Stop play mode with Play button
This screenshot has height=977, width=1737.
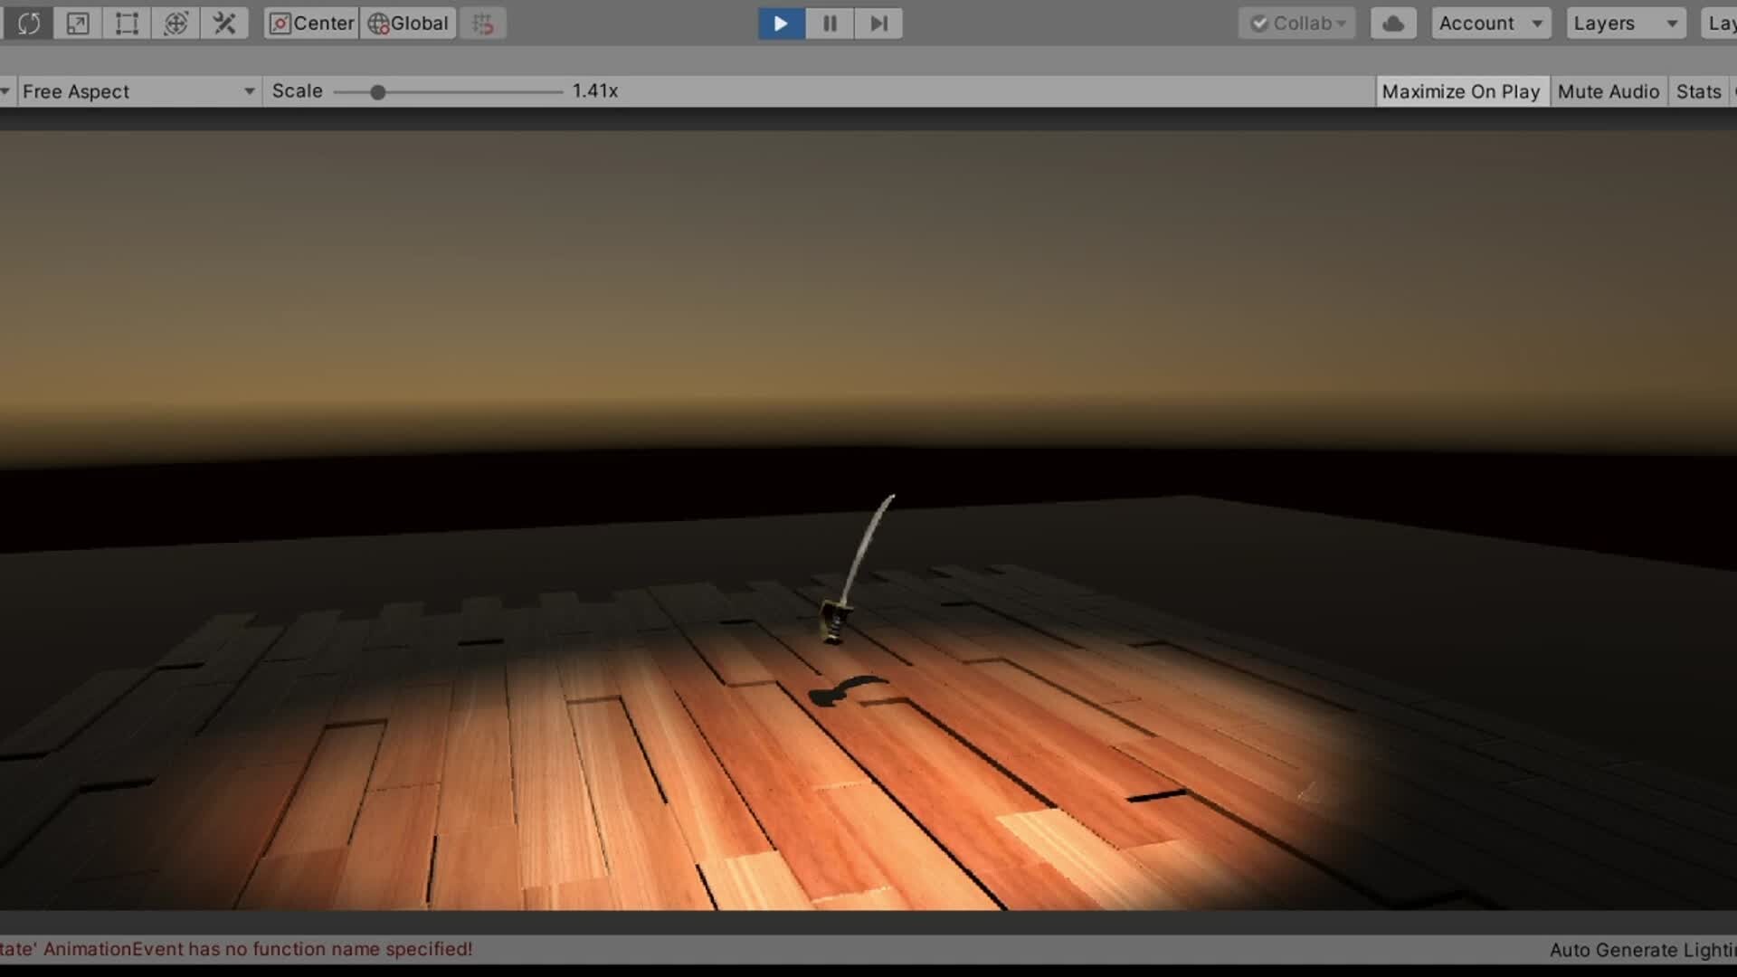tap(781, 24)
